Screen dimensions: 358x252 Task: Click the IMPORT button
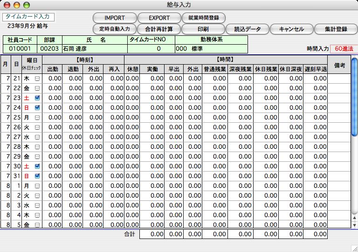(114, 18)
